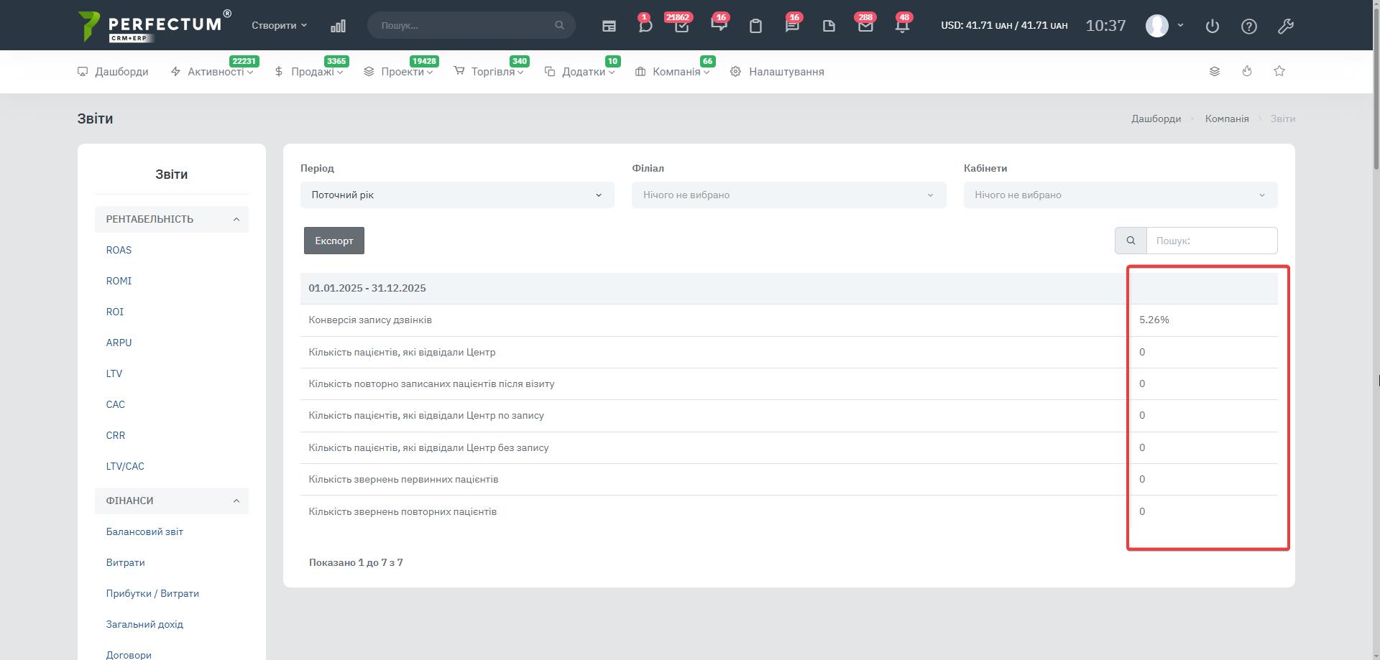Collapse the ФІНАНСИ section

click(x=172, y=501)
